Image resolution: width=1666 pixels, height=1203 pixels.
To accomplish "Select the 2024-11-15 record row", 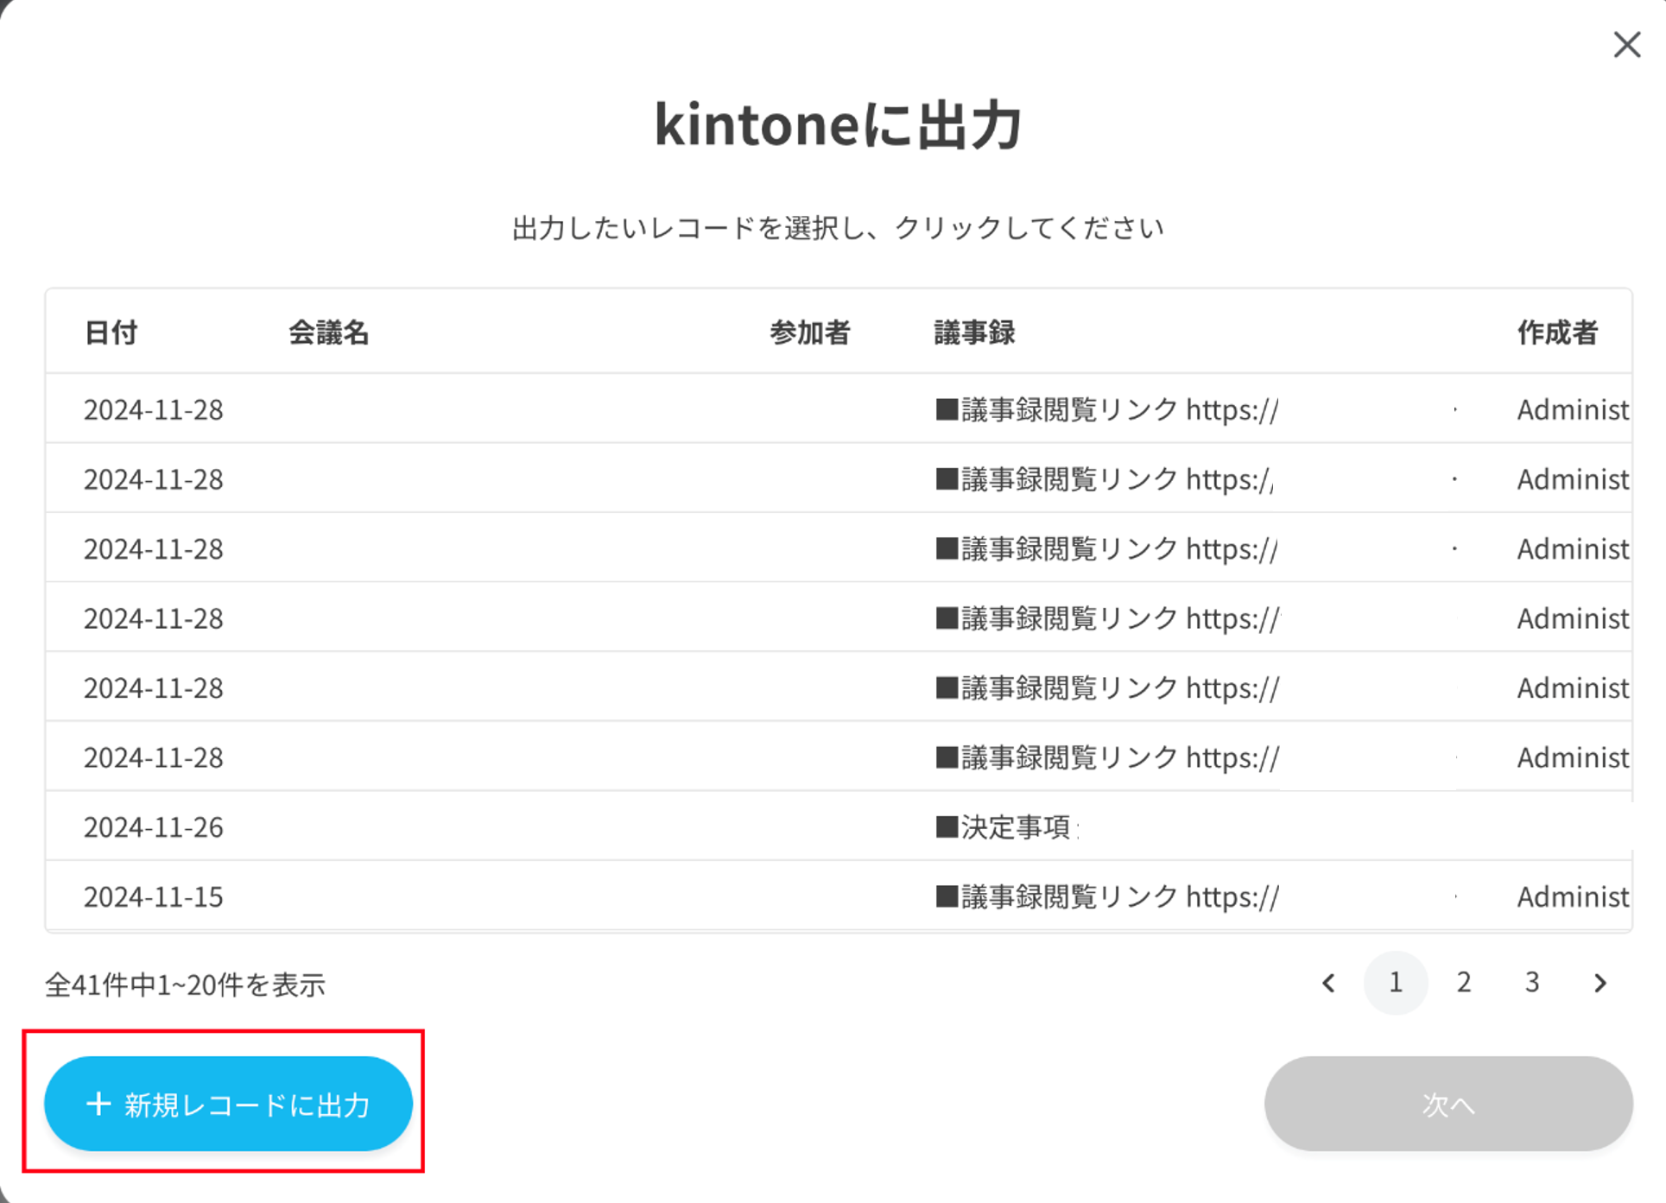I will (839, 896).
